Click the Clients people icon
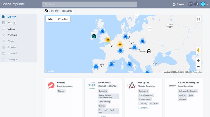210x117 pixels. point(4,41)
